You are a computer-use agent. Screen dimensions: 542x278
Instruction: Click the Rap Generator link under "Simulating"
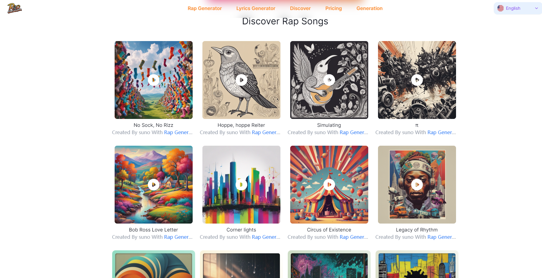pyautogui.click(x=354, y=132)
